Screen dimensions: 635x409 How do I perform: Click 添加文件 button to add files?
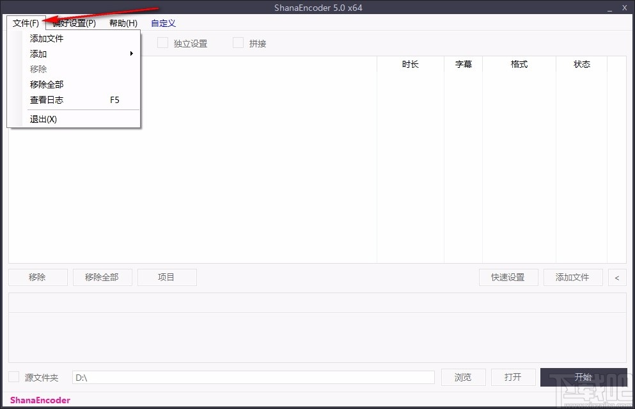pyautogui.click(x=573, y=277)
